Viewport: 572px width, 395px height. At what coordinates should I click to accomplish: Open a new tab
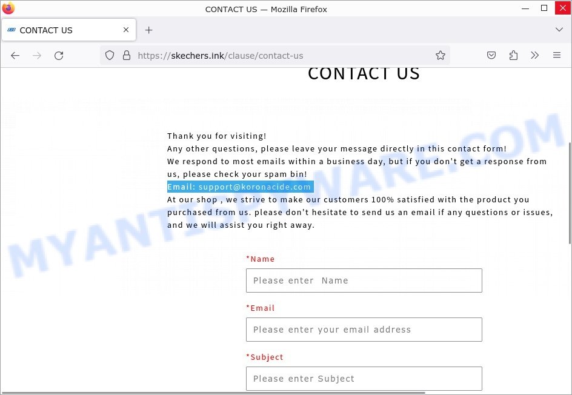148,30
